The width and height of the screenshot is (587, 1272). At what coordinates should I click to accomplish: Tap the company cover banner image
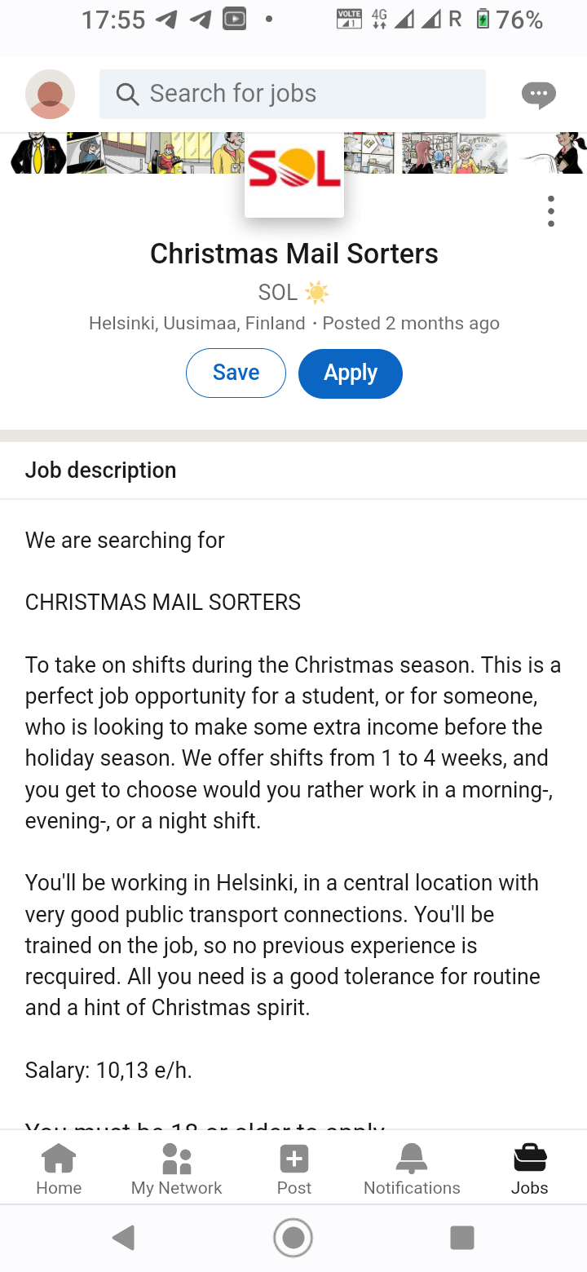(293, 152)
